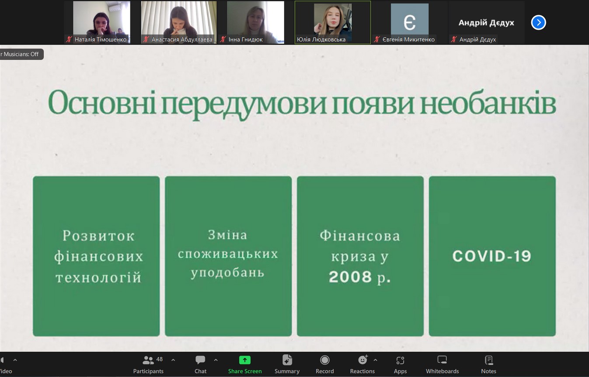589x377 pixels.
Task: Toggle the Video camera button
Action: (3, 364)
